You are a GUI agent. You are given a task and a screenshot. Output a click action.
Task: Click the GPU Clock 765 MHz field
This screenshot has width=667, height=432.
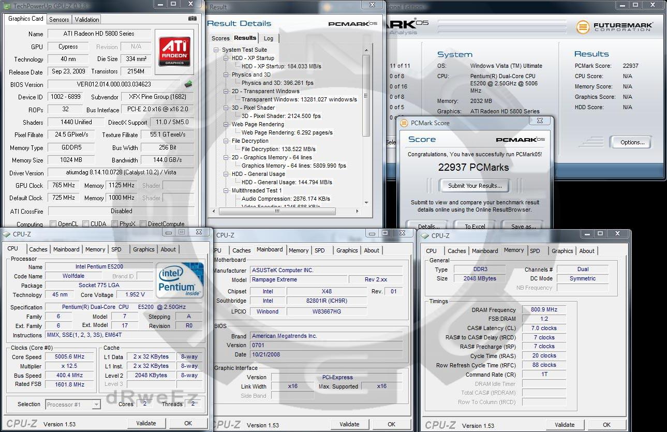coord(64,185)
